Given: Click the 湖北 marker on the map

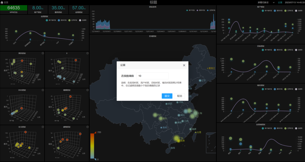Looking at the screenshot, I should (x=179, y=115).
